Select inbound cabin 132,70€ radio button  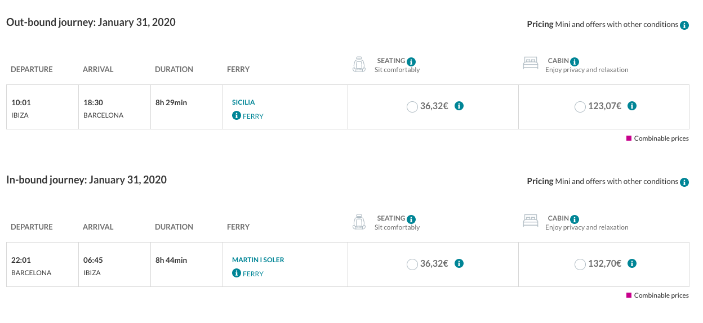coord(580,264)
